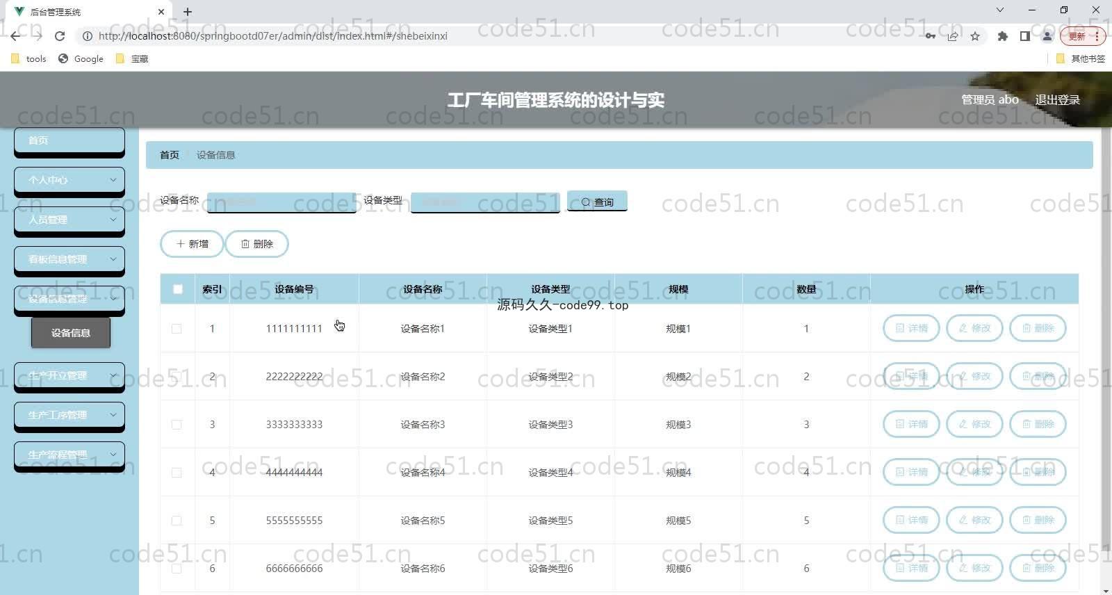Click the 首页 breadcrumb link
This screenshot has height=595, width=1112.
tap(170, 155)
